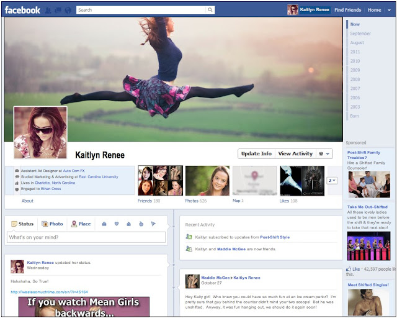Jump to 2010 on the timeline
The width and height of the screenshot is (397, 318).
355,61
